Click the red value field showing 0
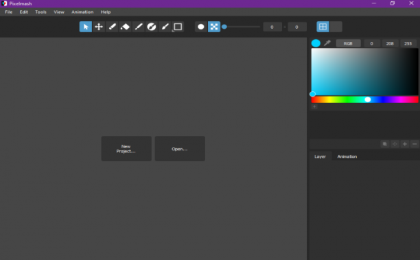 [372, 43]
